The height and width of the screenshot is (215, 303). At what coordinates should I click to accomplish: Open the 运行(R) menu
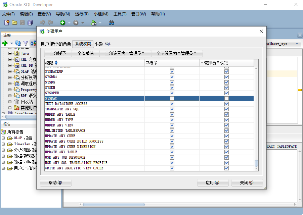pos(82,14)
